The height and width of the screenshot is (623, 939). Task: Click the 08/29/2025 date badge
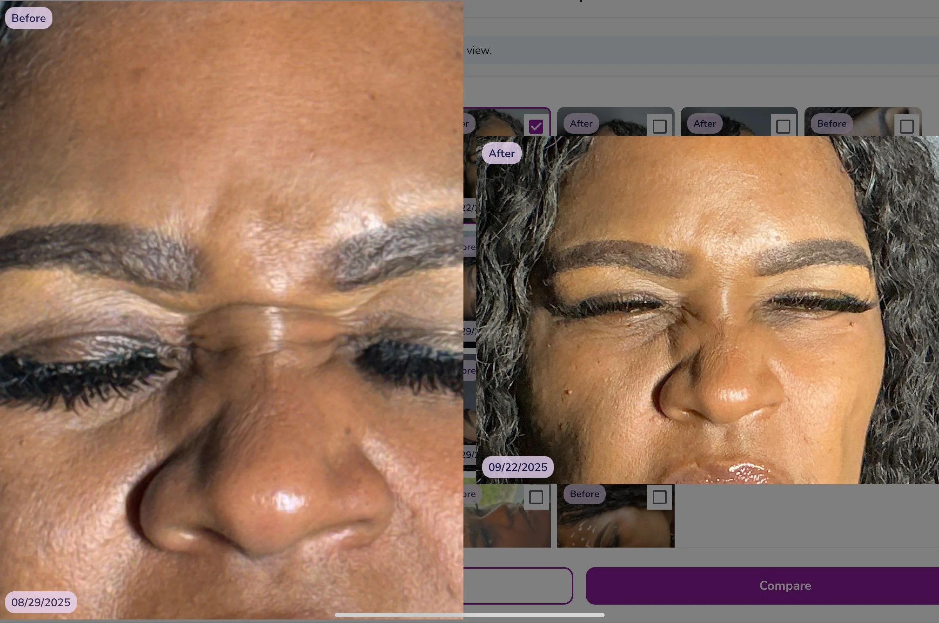coord(41,602)
